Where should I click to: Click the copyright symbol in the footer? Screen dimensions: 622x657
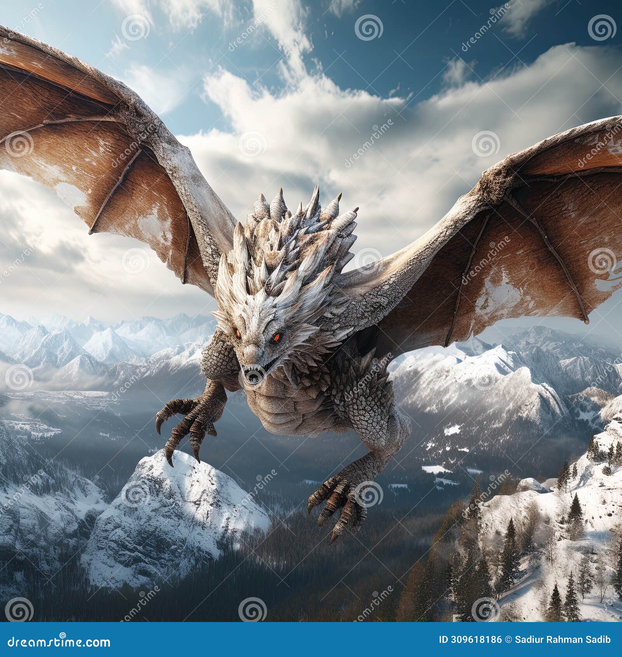click(508, 640)
